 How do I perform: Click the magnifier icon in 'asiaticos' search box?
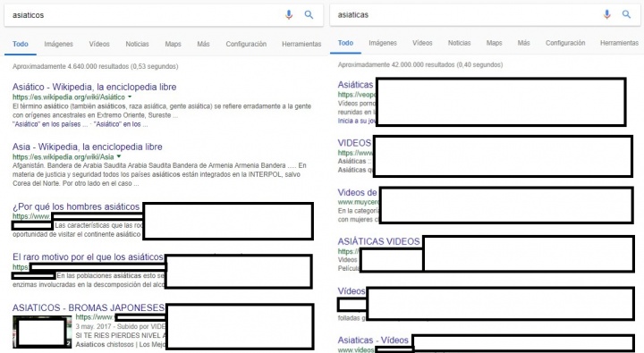309,15
